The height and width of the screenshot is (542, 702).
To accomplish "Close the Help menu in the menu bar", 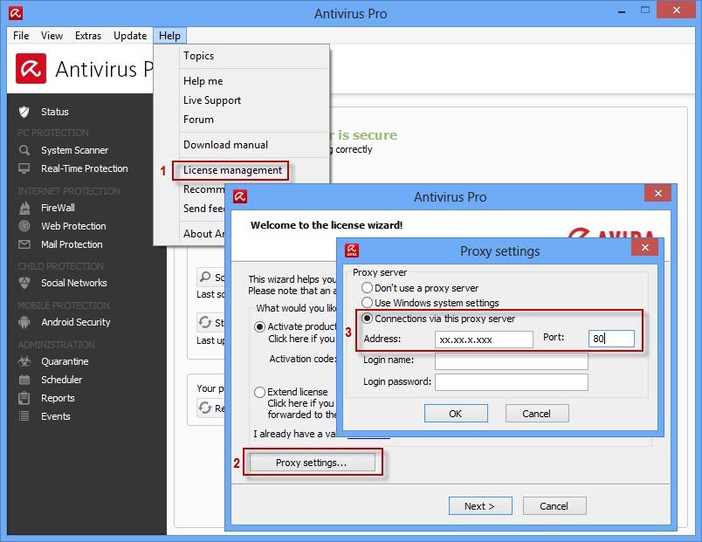I will (x=169, y=36).
